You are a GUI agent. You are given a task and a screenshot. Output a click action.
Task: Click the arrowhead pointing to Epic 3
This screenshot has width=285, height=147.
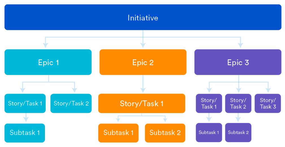point(241,45)
